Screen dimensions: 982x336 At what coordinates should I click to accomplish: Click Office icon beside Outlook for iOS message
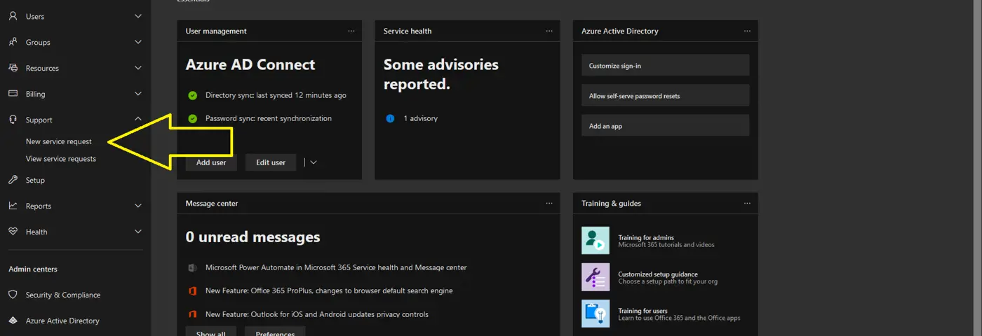192,314
